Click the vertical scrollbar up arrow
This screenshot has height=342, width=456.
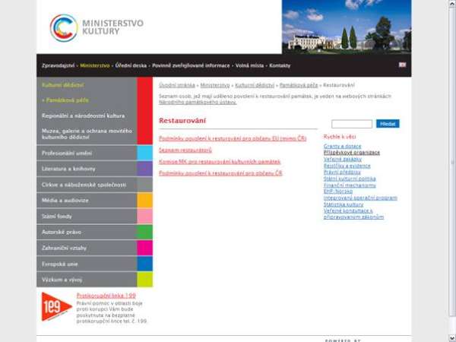pyautogui.click(x=452, y=4)
